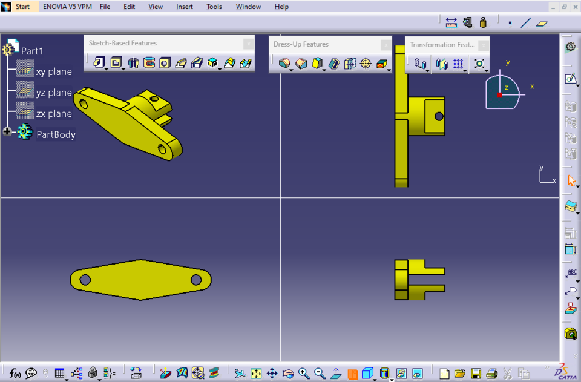
Task: Select the Shaft tool
Action: 133,62
